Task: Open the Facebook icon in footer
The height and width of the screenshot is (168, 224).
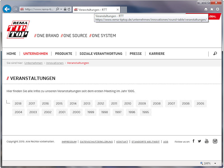Action: 193,141
